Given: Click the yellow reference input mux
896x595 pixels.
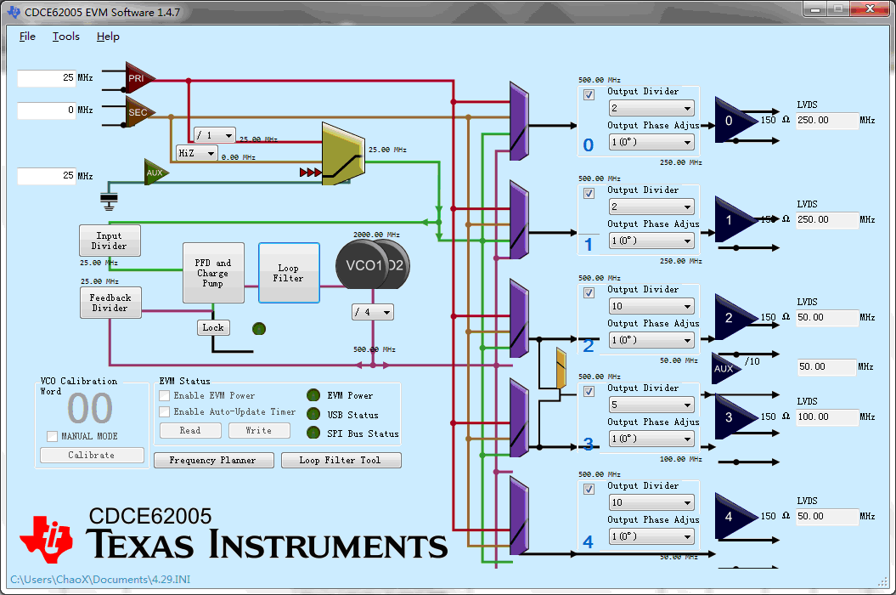Looking at the screenshot, I should click(x=343, y=153).
